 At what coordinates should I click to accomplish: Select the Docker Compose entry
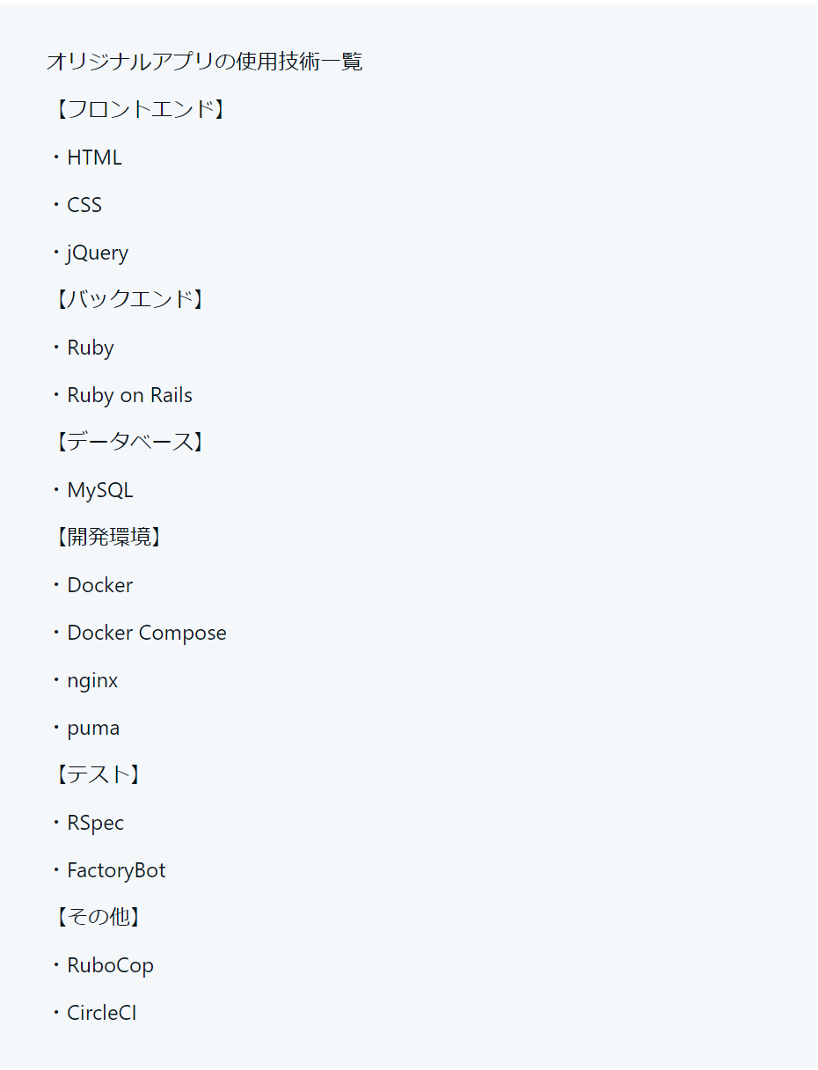[x=146, y=633]
